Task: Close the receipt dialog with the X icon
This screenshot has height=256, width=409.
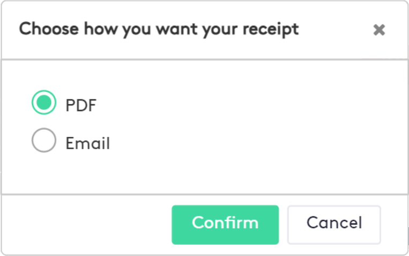Action: click(x=379, y=30)
